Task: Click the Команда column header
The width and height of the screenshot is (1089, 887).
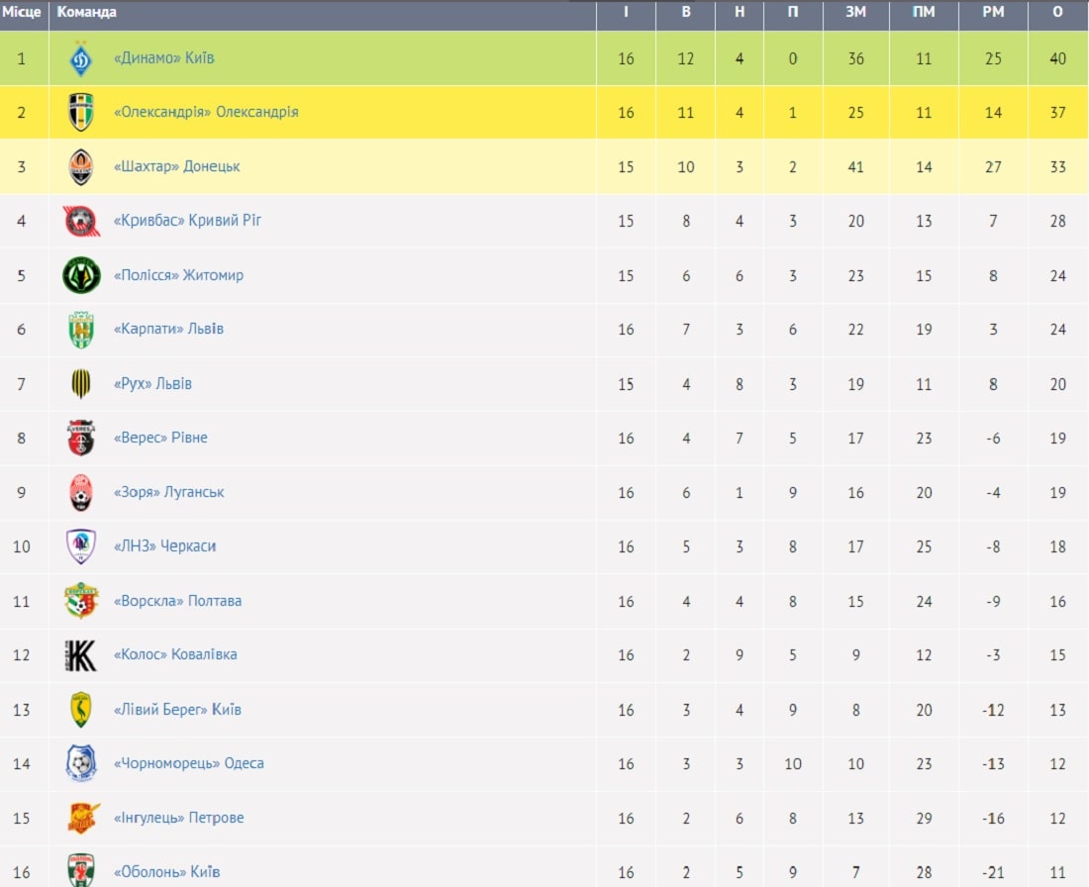Action: pos(87,12)
